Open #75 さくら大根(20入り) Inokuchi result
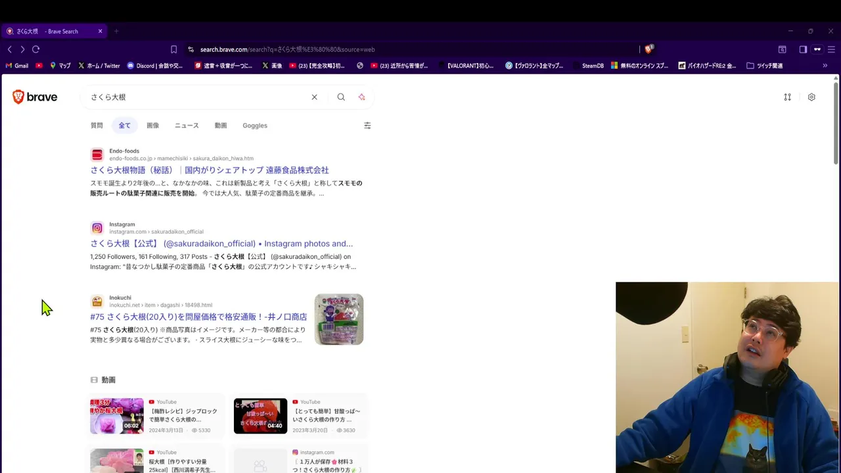Image resolution: width=841 pixels, height=473 pixels. pyautogui.click(x=198, y=317)
